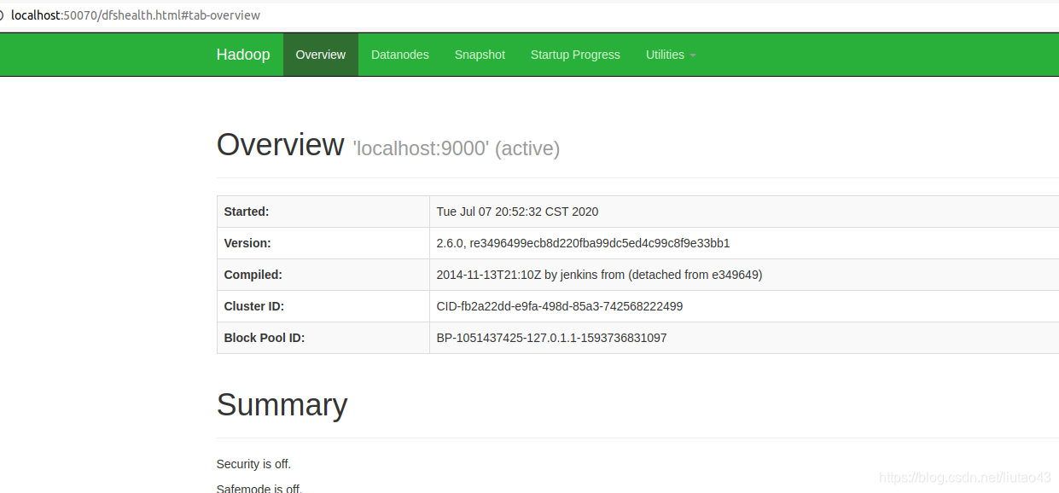Switch to the Overview tab

(x=321, y=55)
